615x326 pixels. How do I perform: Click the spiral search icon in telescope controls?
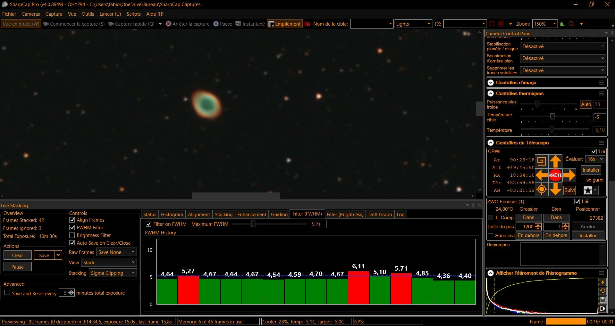click(542, 161)
